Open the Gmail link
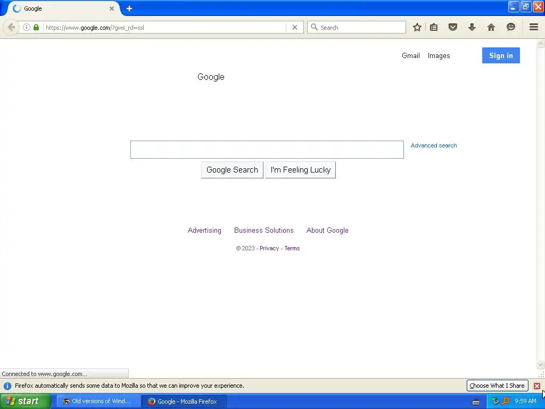Screen dimensions: 545x409 pyautogui.click(x=410, y=55)
